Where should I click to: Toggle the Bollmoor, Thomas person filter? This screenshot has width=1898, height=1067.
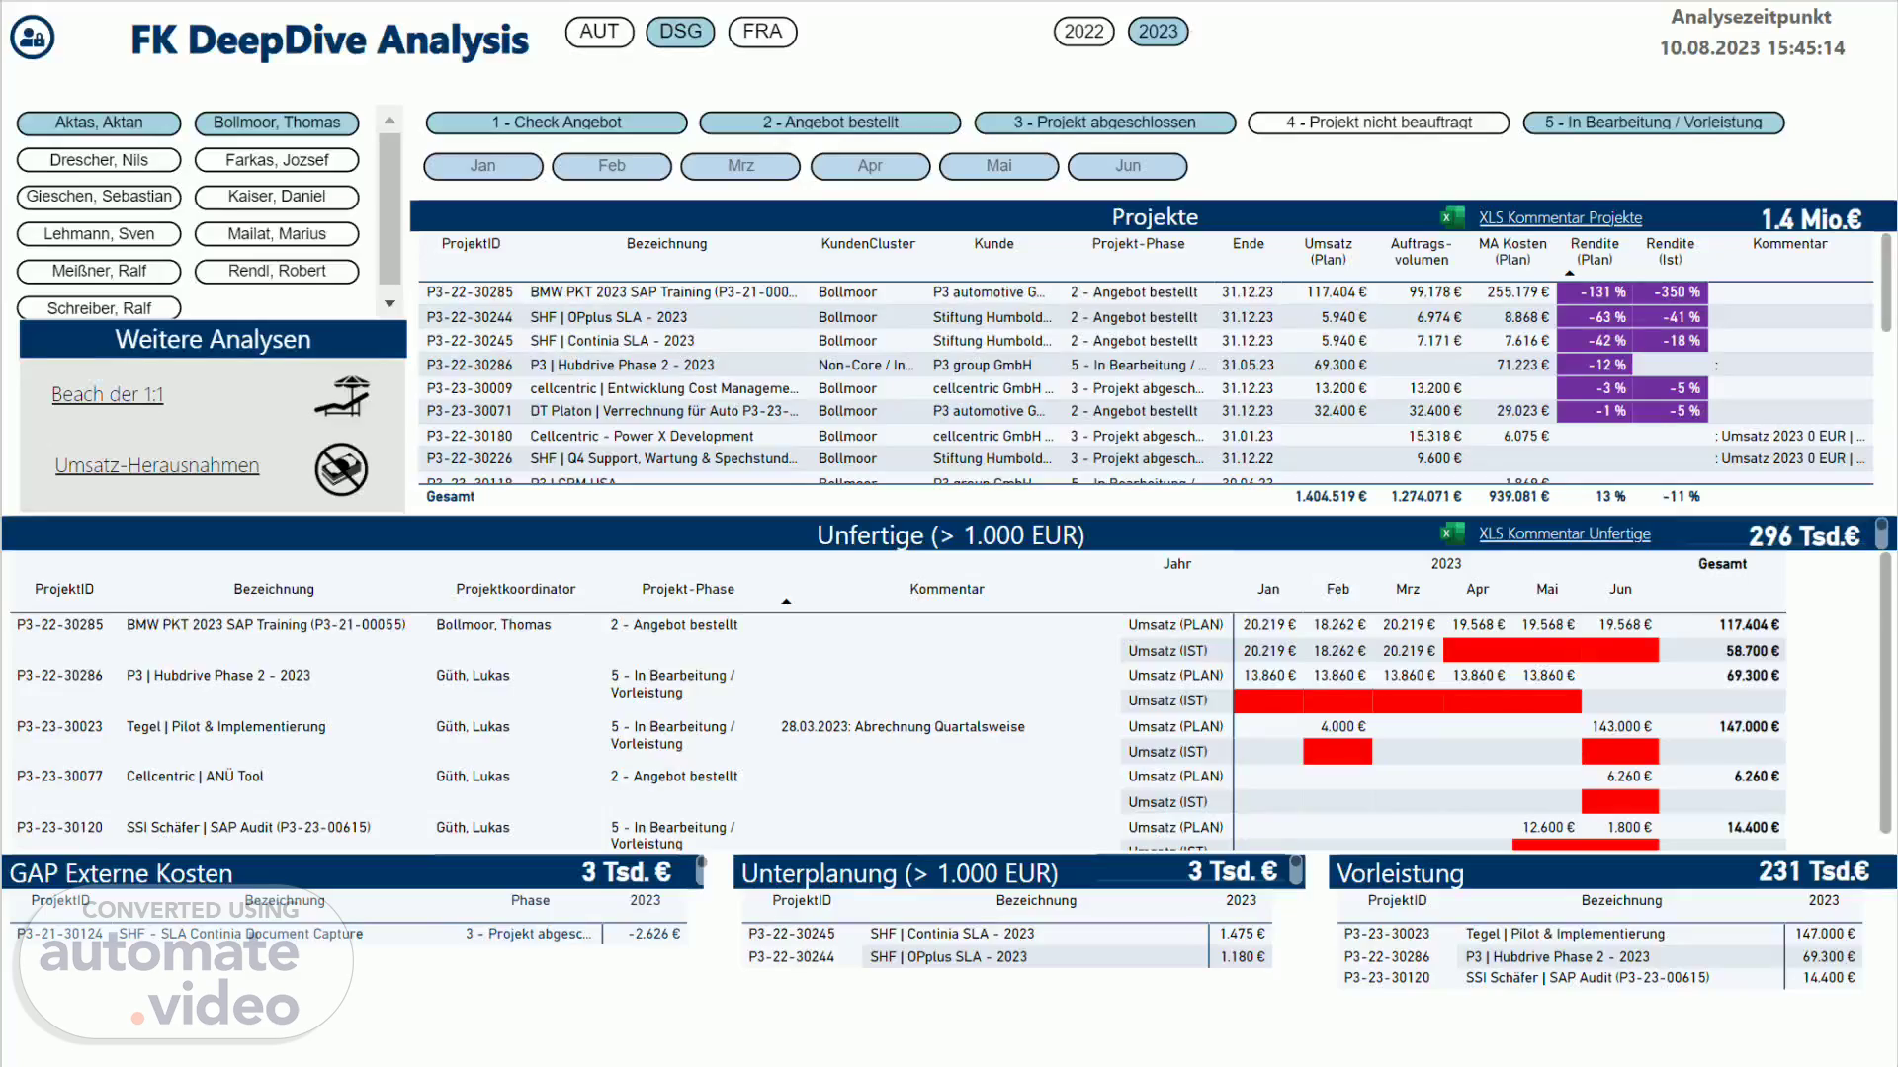(277, 123)
